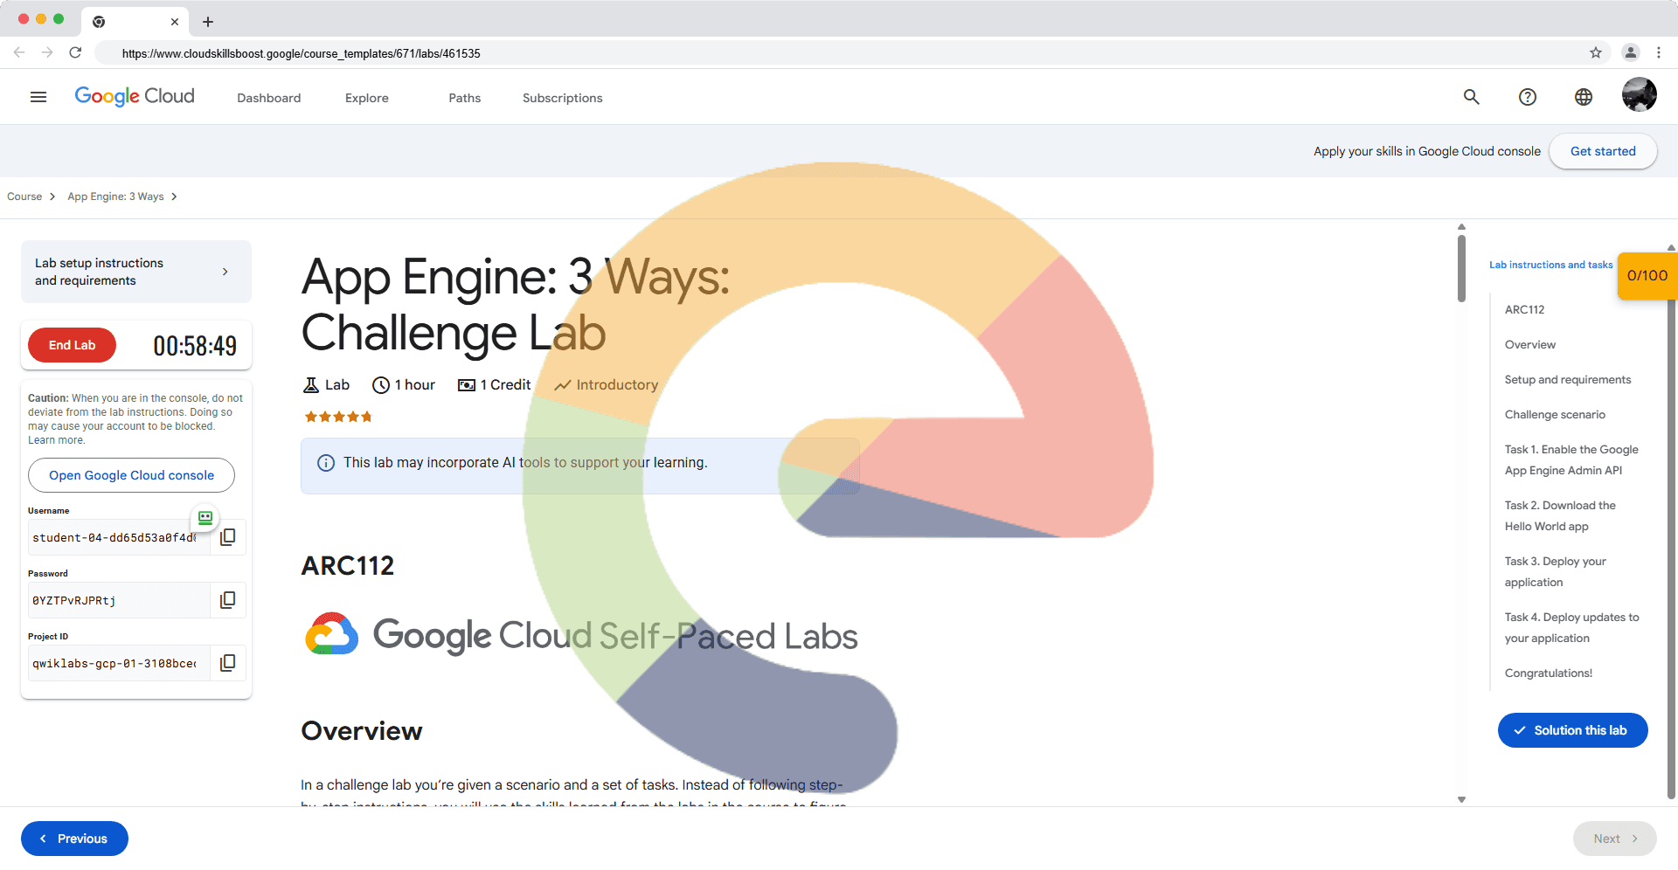Click the 0/100 score progress badge
Screen dimensions: 1678x870
tap(1647, 276)
